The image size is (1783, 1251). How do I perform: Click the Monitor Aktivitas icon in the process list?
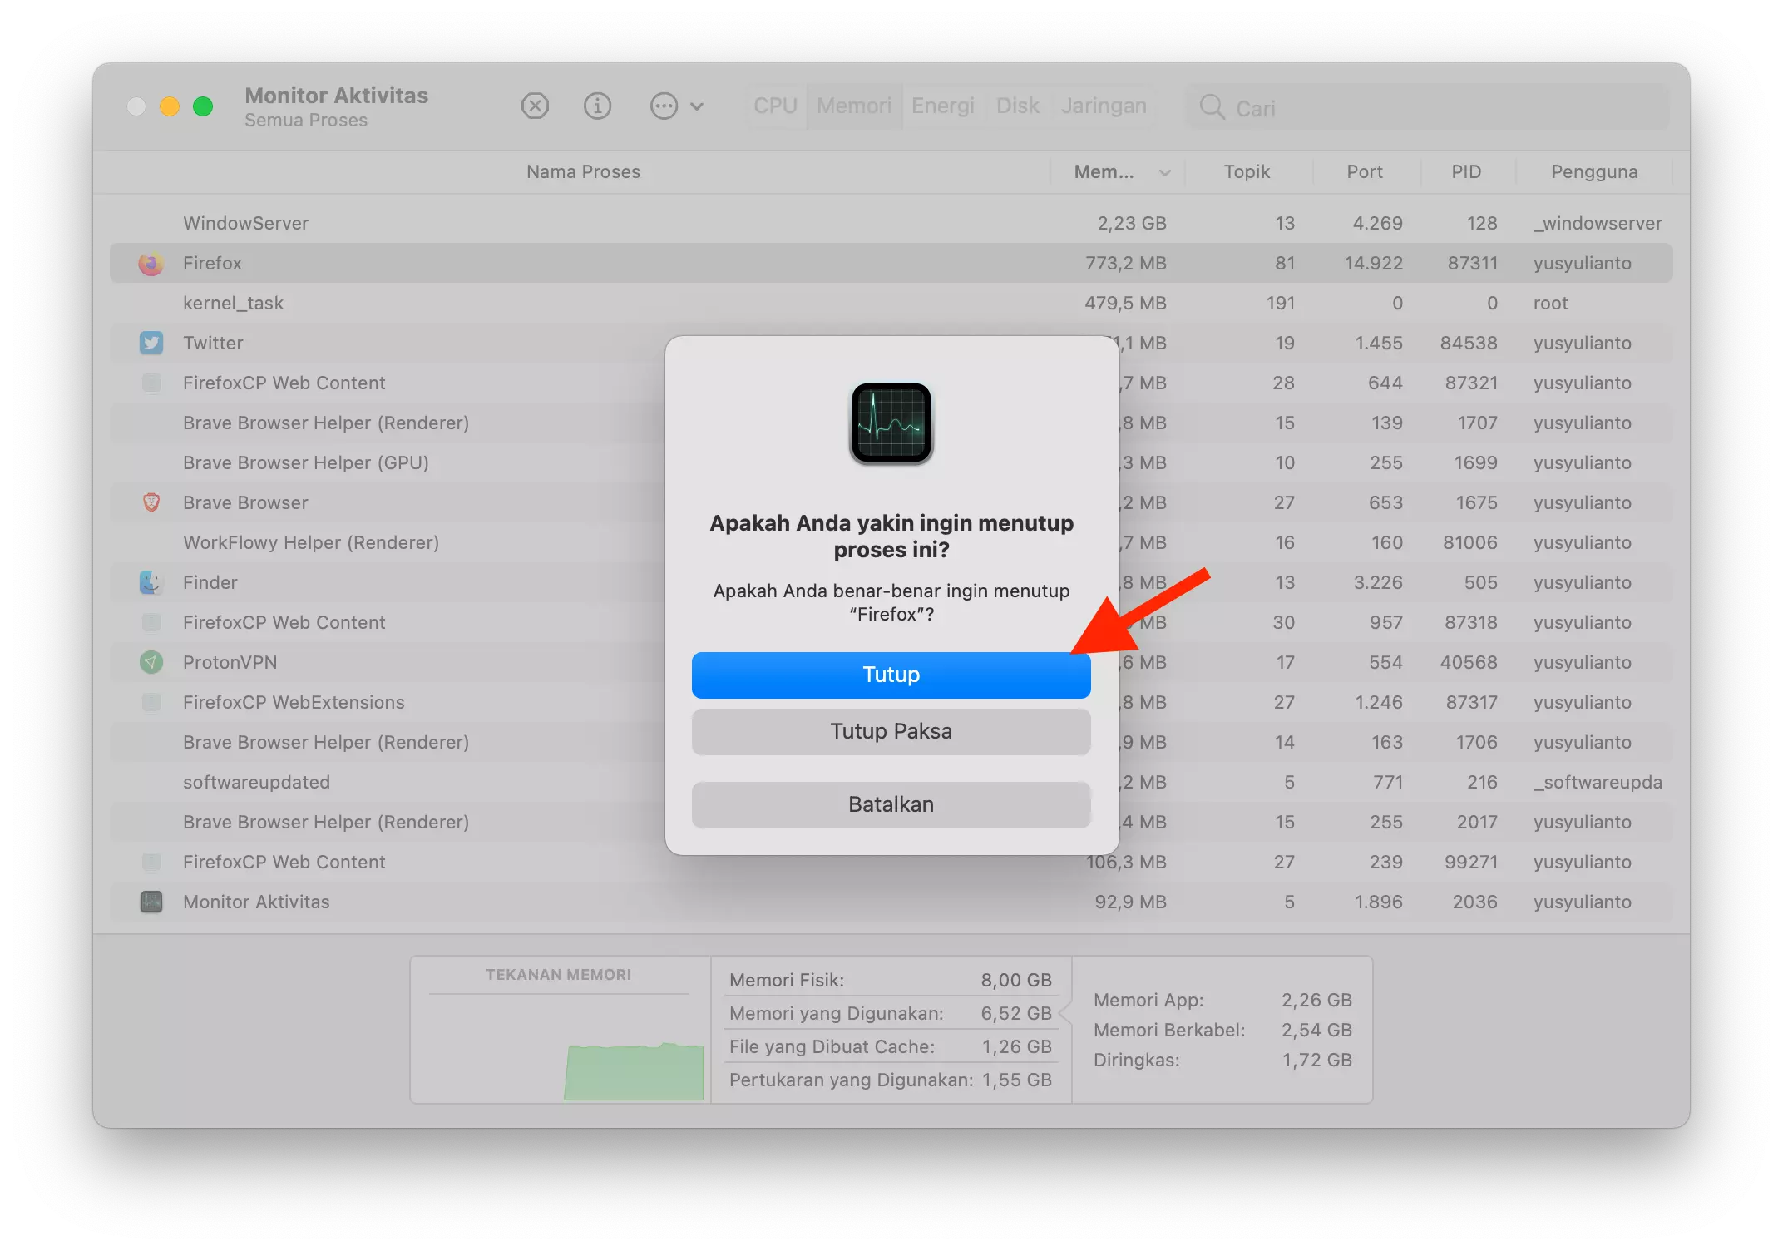(151, 902)
